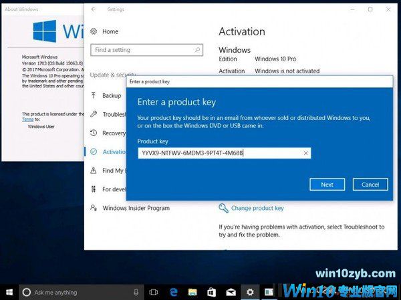The width and height of the screenshot is (401, 300).
Task: Click the search magnifier in Find a setting
Action: 197,50
